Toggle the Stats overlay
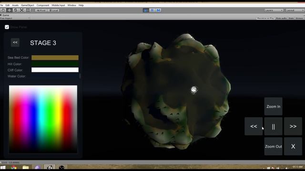305x171 pixels. tap(291, 18)
